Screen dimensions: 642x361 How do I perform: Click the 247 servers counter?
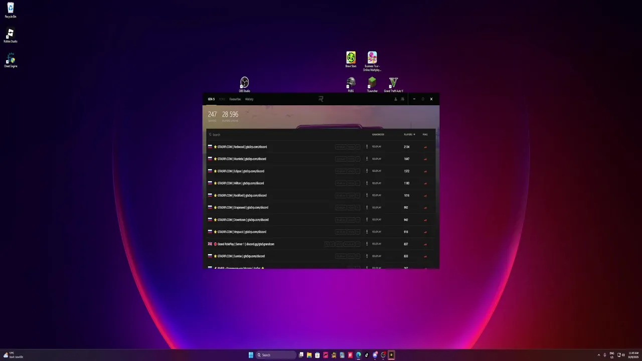coord(212,116)
